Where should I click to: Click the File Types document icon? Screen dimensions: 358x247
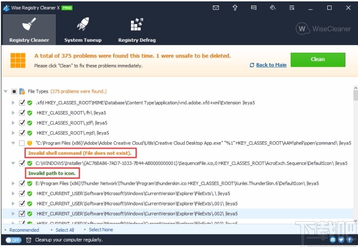(x=22, y=91)
